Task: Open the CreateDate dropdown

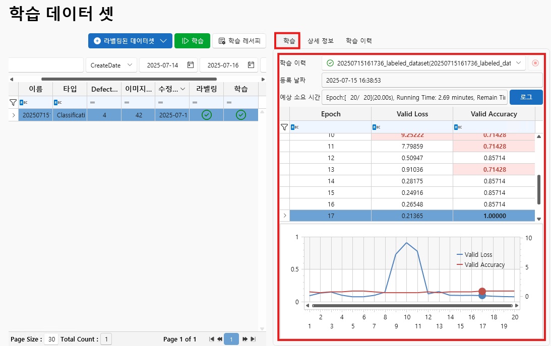Action: (x=111, y=65)
